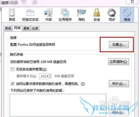140x117 pixels.
Task: Open the 例外(X)... exceptions button
Action: point(119,84)
